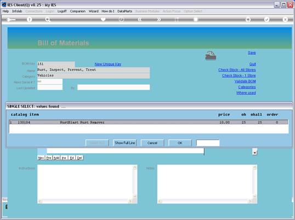Open the Validate BOM link
This screenshot has width=295, height=220.
(245, 82)
